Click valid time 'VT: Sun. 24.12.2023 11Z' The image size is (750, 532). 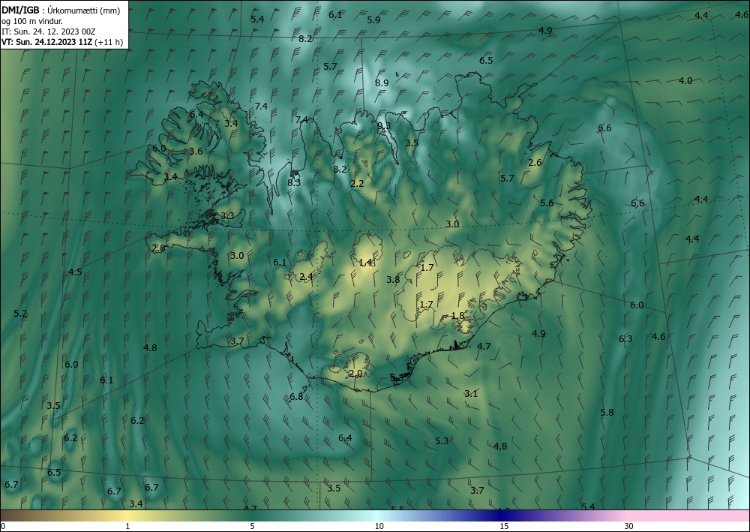pos(47,42)
